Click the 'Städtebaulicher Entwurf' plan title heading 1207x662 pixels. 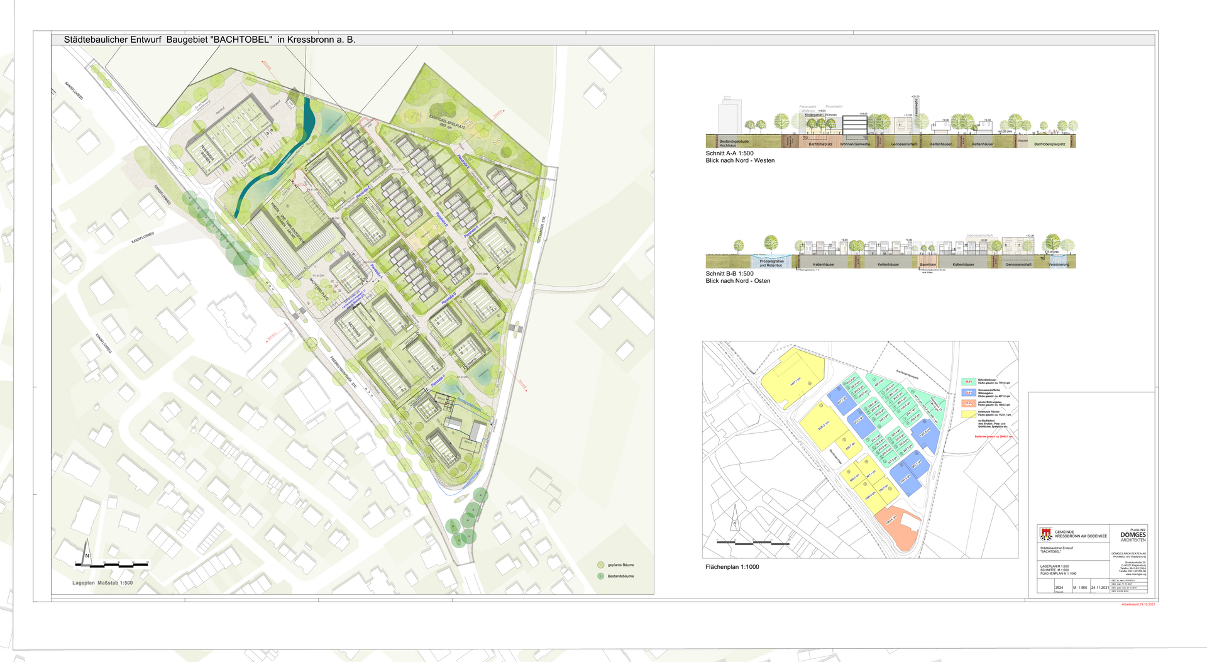coord(209,40)
